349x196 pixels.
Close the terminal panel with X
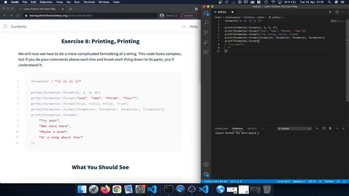tap(344, 128)
